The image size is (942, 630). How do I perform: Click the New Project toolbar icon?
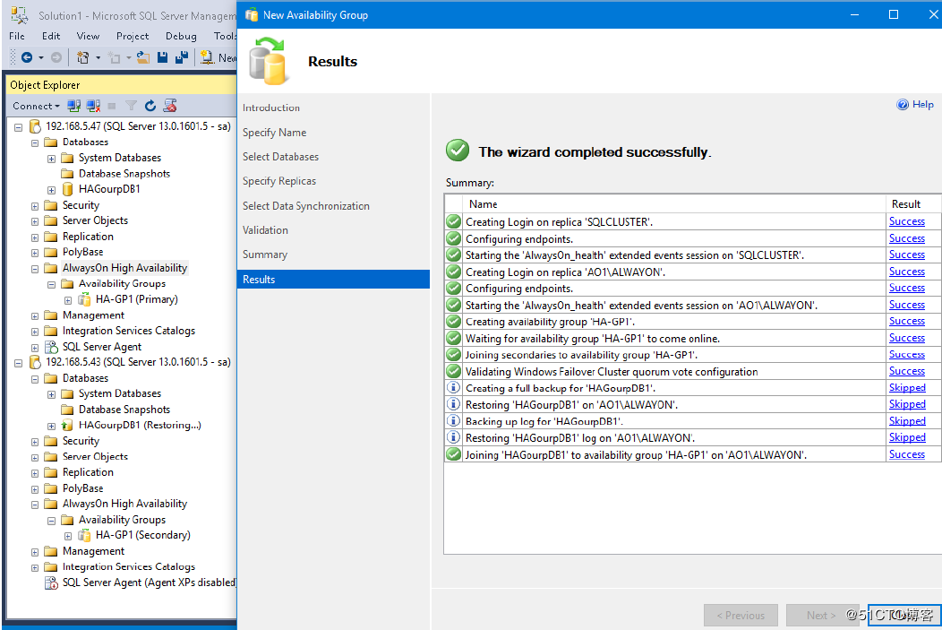click(83, 57)
